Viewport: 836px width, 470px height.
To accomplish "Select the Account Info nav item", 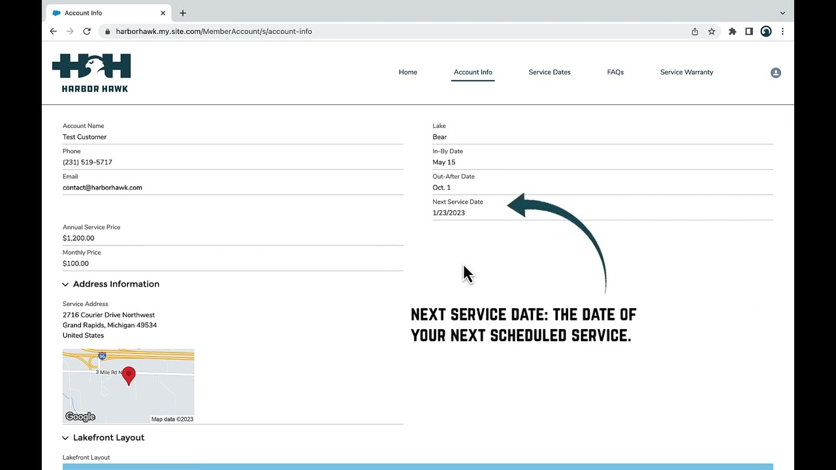I will click(x=473, y=72).
